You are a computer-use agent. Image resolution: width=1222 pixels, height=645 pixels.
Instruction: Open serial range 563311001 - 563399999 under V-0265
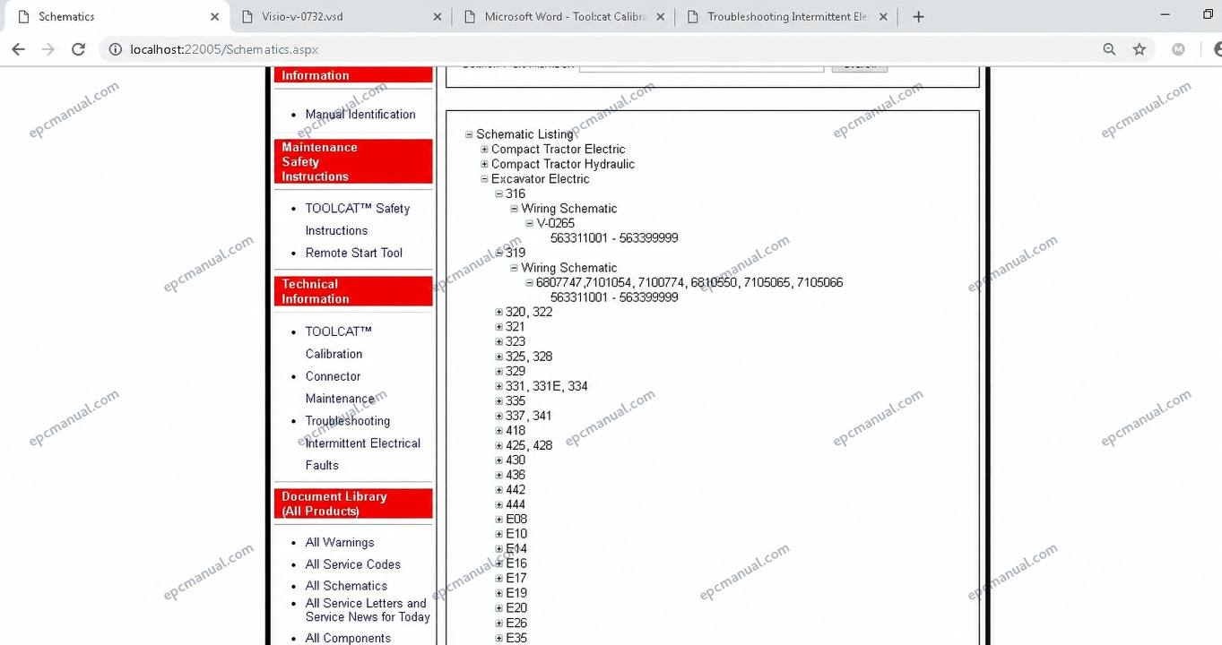click(614, 238)
